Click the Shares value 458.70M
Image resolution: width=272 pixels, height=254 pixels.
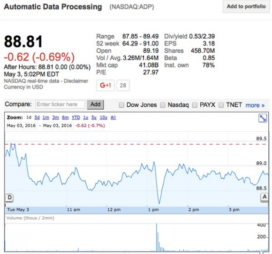click(203, 51)
